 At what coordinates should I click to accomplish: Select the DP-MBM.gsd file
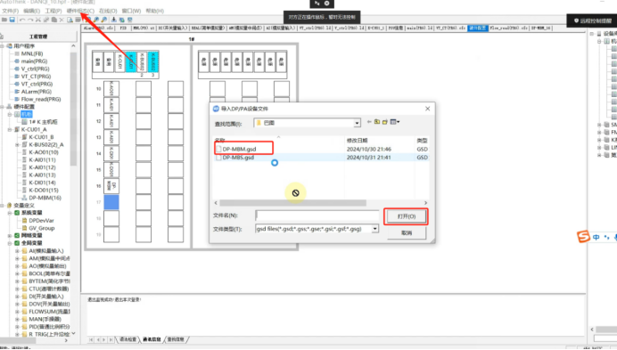click(x=239, y=149)
